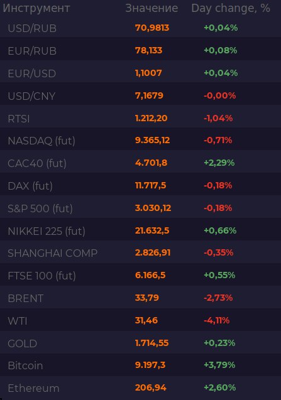Image resolution: width=281 pixels, height=400 pixels.
Task: Sort by Инструмент column header
Action: pyautogui.click(x=36, y=8)
